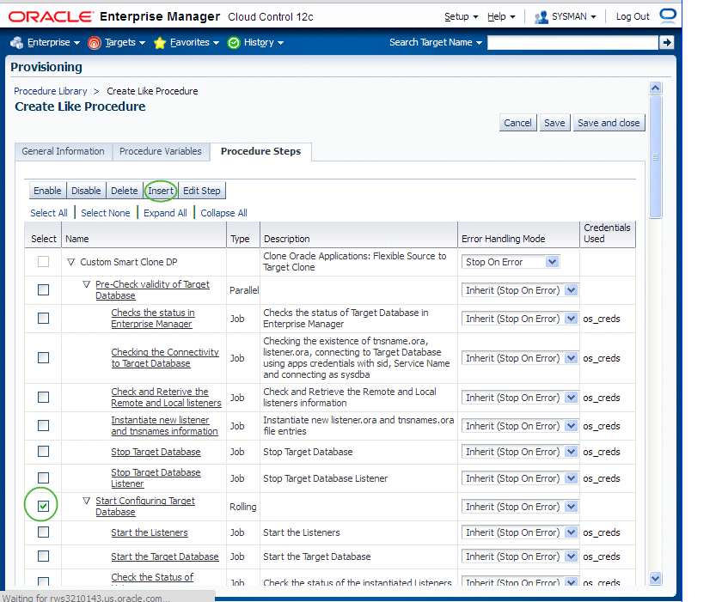Click the Favorites star icon
The image size is (722, 602).
click(x=160, y=43)
